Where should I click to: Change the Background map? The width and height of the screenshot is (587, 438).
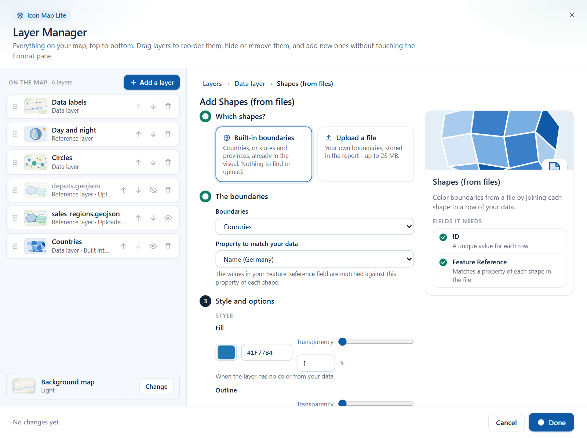click(x=157, y=387)
